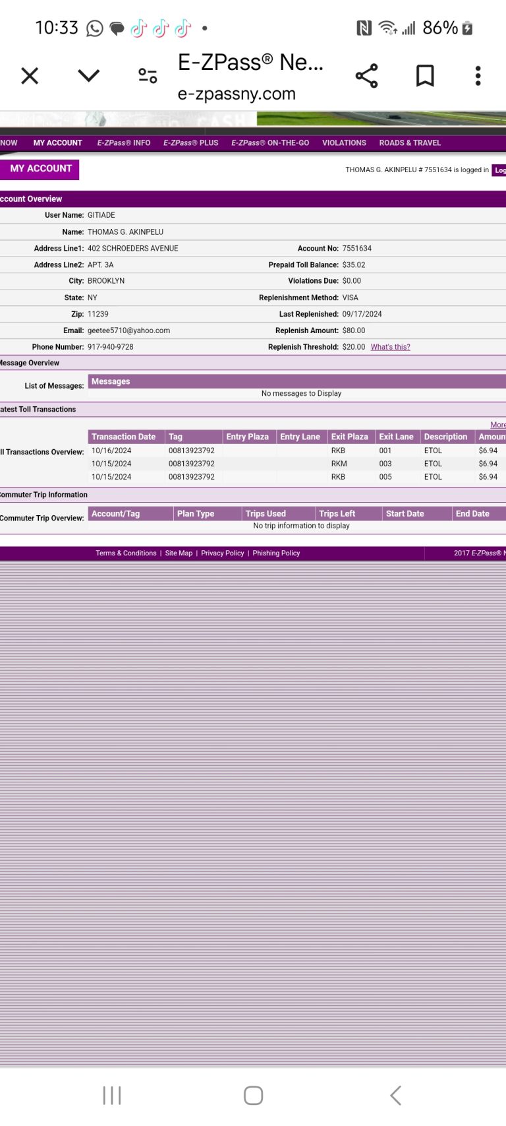Select user name GITIADE
Image resolution: width=506 pixels, height=1126 pixels.
pos(101,216)
